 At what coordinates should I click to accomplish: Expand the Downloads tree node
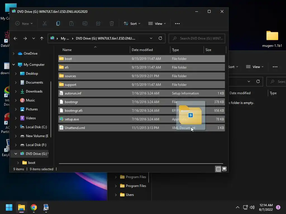[x=16, y=91]
